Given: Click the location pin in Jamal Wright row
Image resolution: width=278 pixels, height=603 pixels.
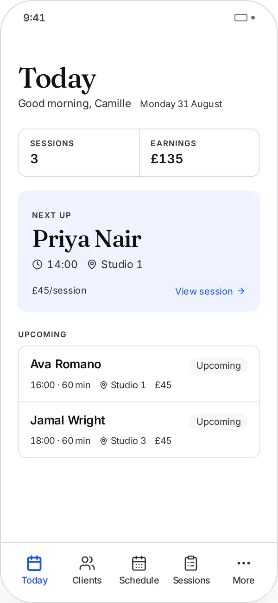Looking at the screenshot, I should pos(104,441).
